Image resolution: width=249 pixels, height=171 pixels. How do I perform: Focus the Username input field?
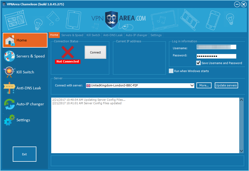216,47
